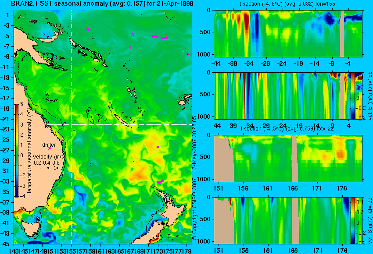The width and height of the screenshot is (373, 254).
Task: Click the '166' longitude tick under the bottom velocity section
Action: click(293, 250)
